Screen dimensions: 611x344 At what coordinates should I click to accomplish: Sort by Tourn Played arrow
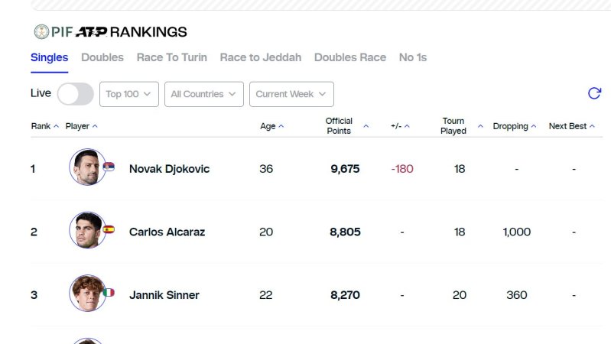coord(480,126)
